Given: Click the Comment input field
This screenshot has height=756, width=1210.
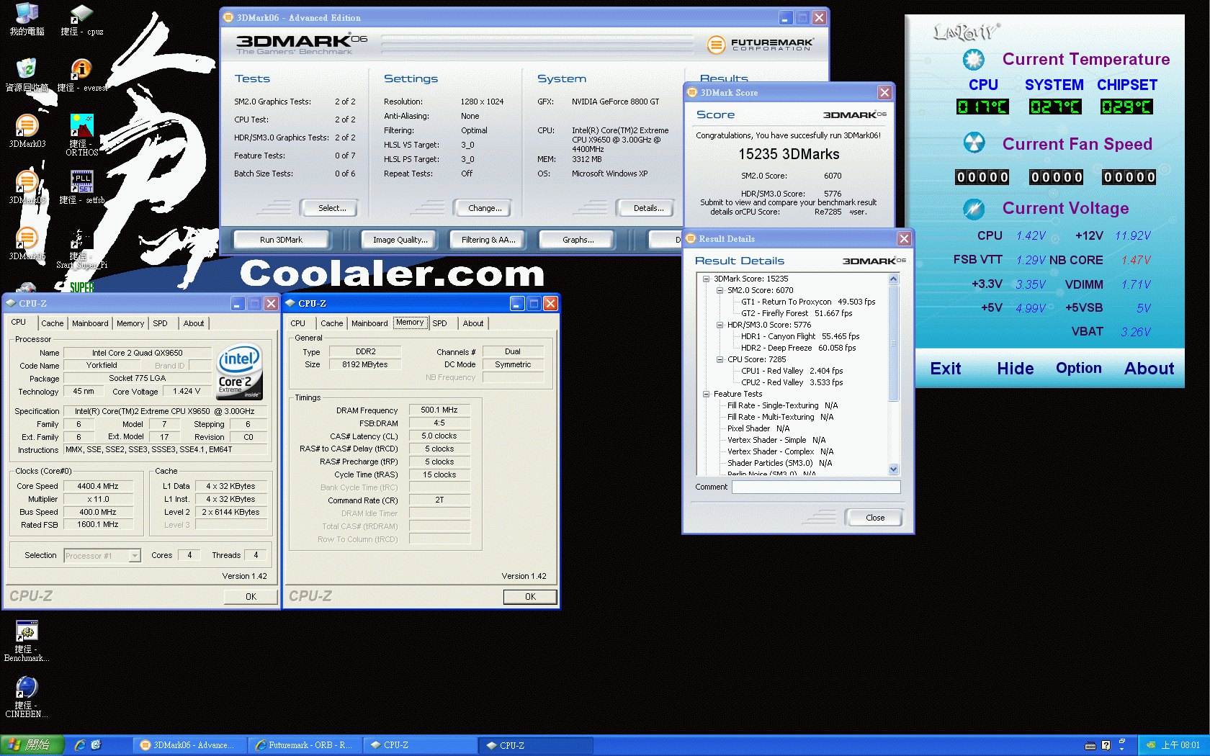Looking at the screenshot, I should click(816, 487).
